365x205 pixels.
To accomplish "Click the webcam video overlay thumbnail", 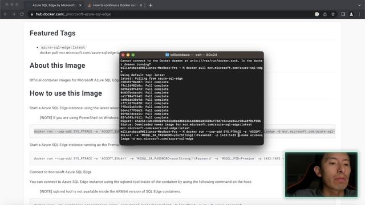I will pyautogui.click(x=321, y=175).
